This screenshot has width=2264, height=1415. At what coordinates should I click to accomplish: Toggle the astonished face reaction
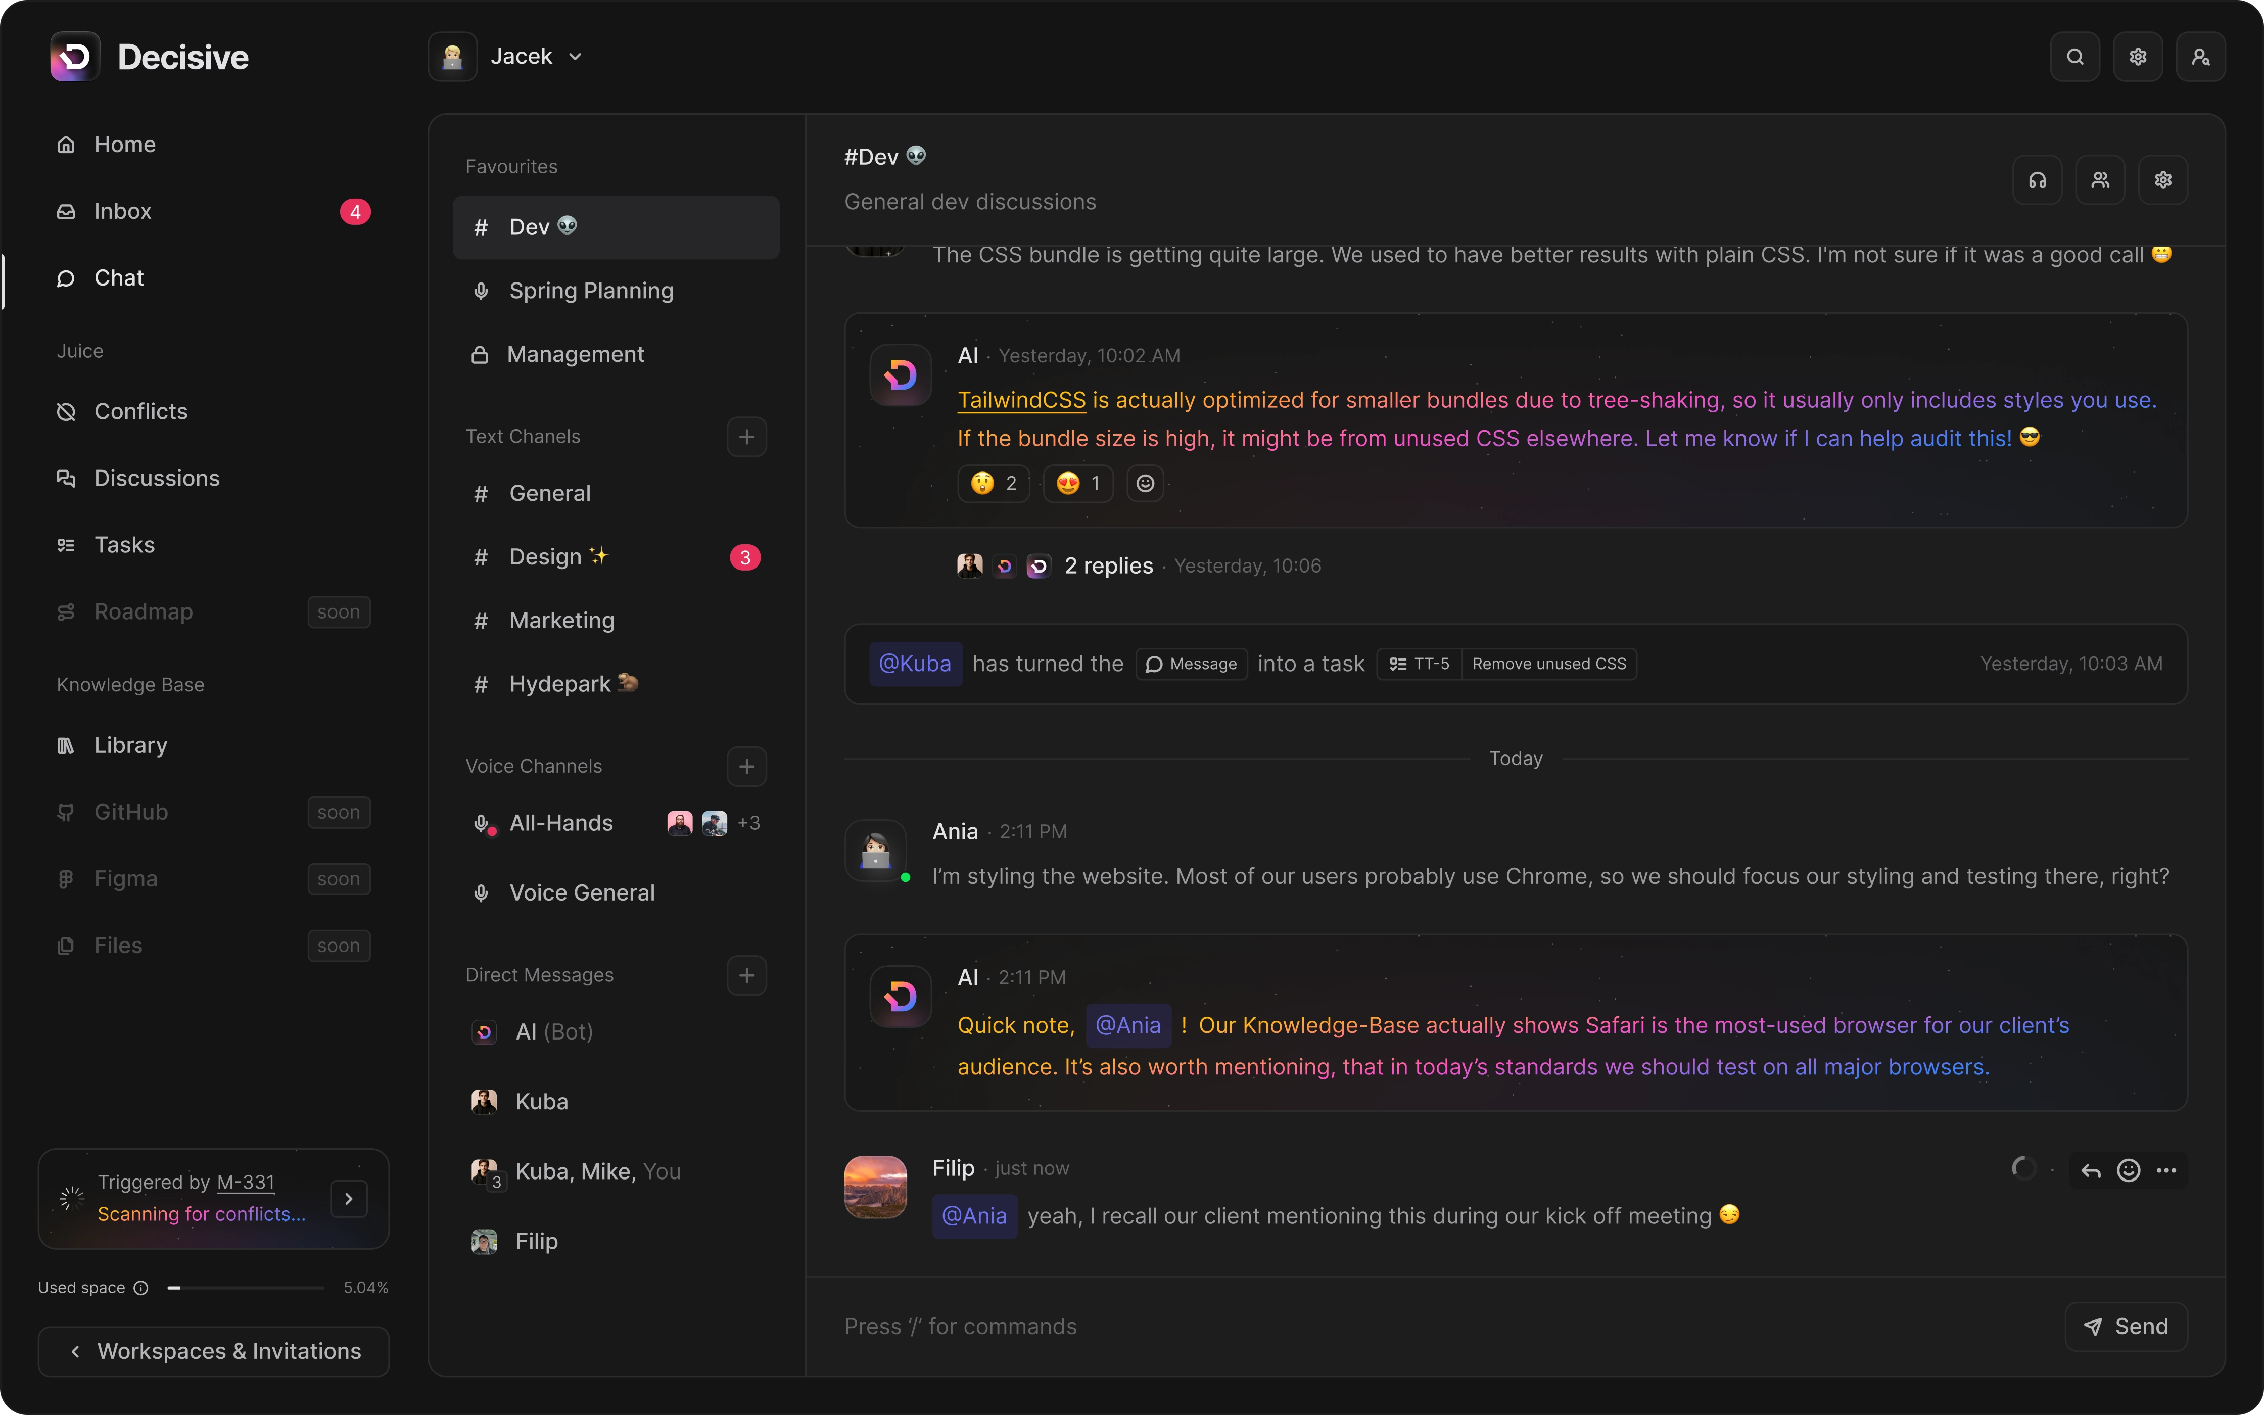[993, 484]
